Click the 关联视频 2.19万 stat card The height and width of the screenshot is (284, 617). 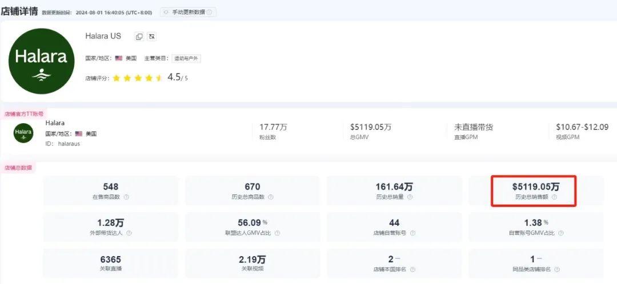(x=252, y=263)
